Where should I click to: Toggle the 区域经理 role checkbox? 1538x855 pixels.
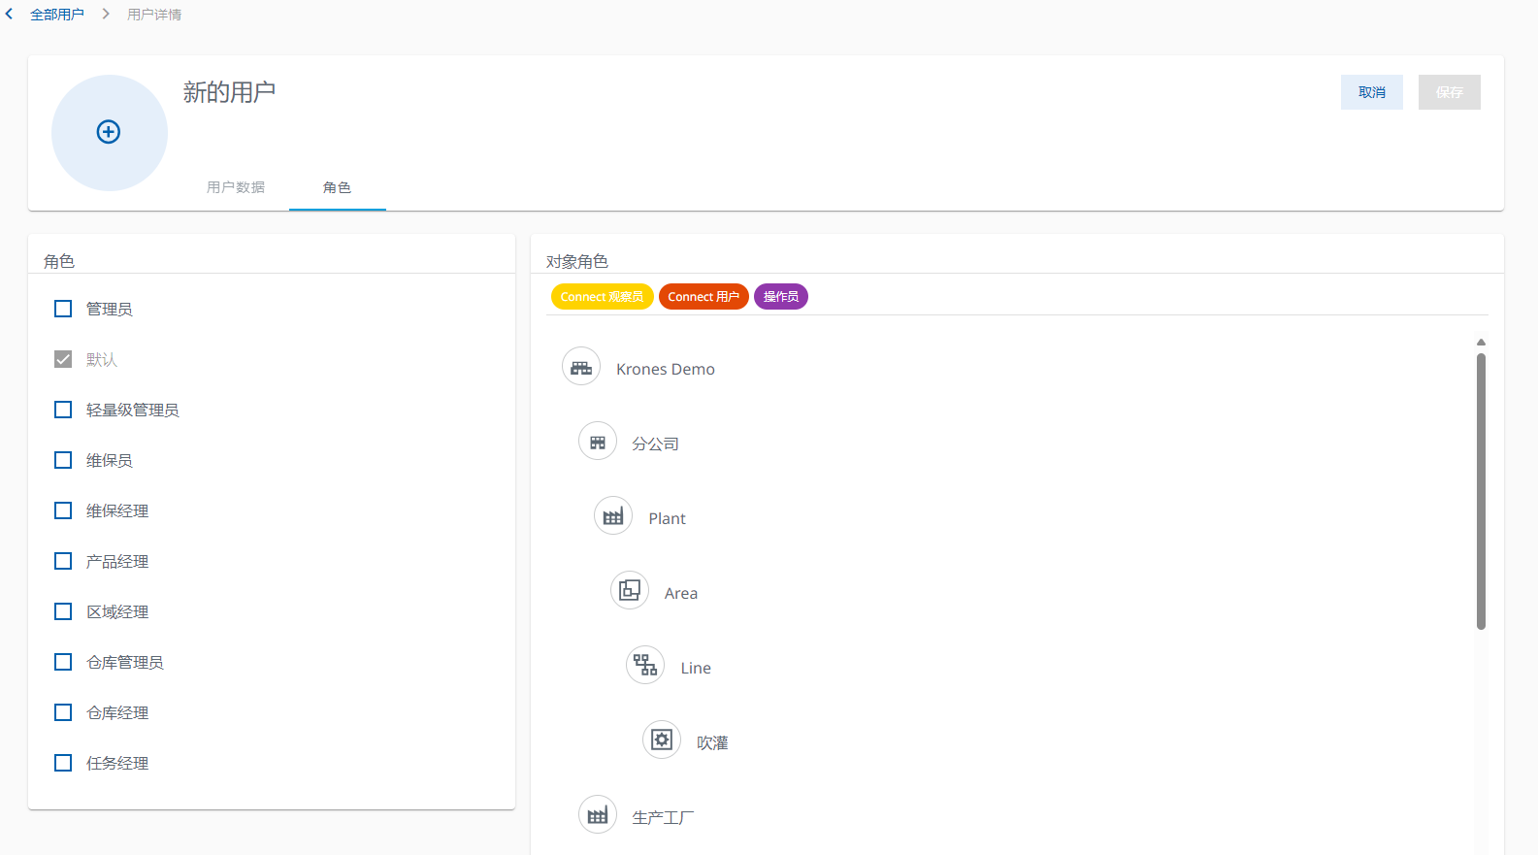[63, 611]
